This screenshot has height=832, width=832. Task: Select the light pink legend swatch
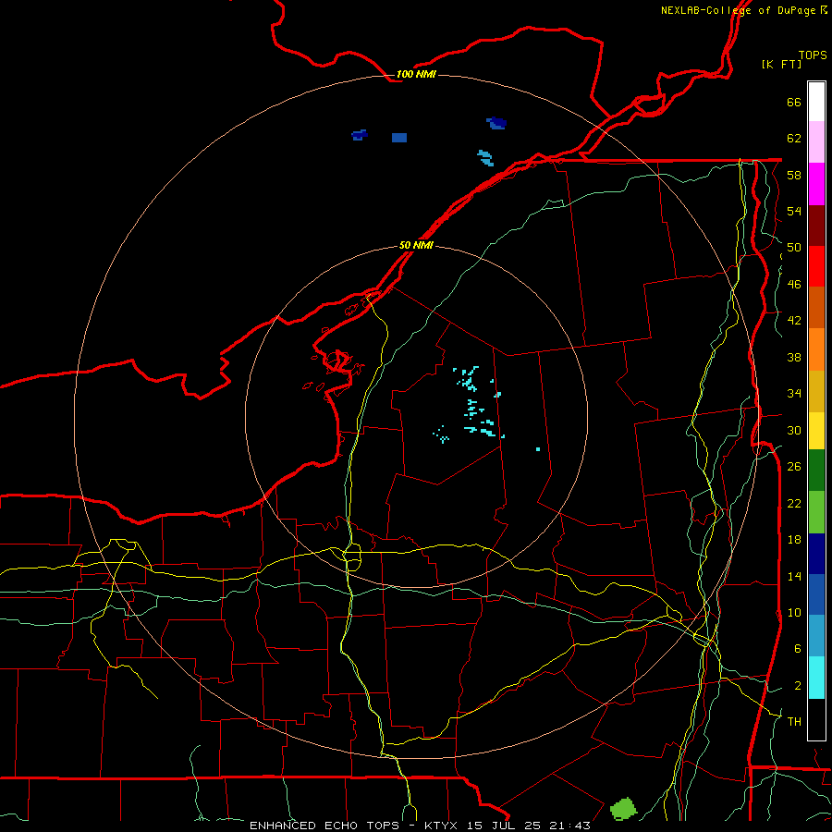pyautogui.click(x=816, y=141)
